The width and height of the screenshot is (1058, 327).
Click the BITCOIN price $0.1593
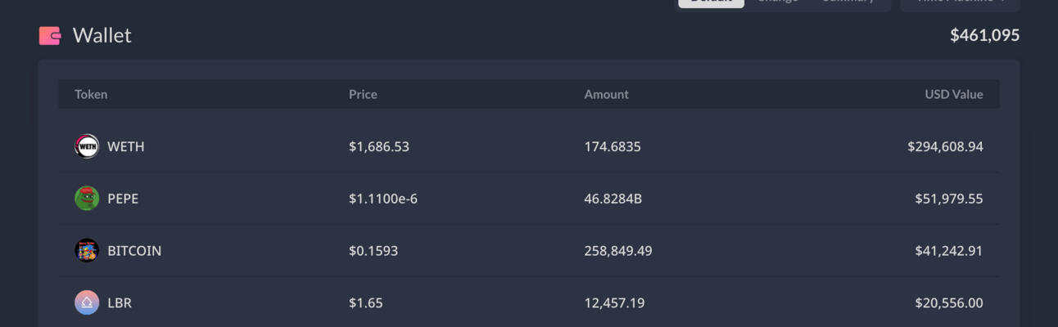pos(373,251)
